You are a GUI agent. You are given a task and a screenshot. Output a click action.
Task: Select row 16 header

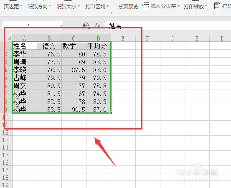(x=6, y=163)
